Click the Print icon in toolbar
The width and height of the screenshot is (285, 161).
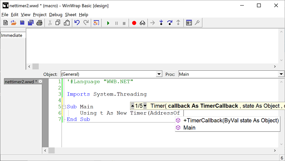(x=39, y=23)
